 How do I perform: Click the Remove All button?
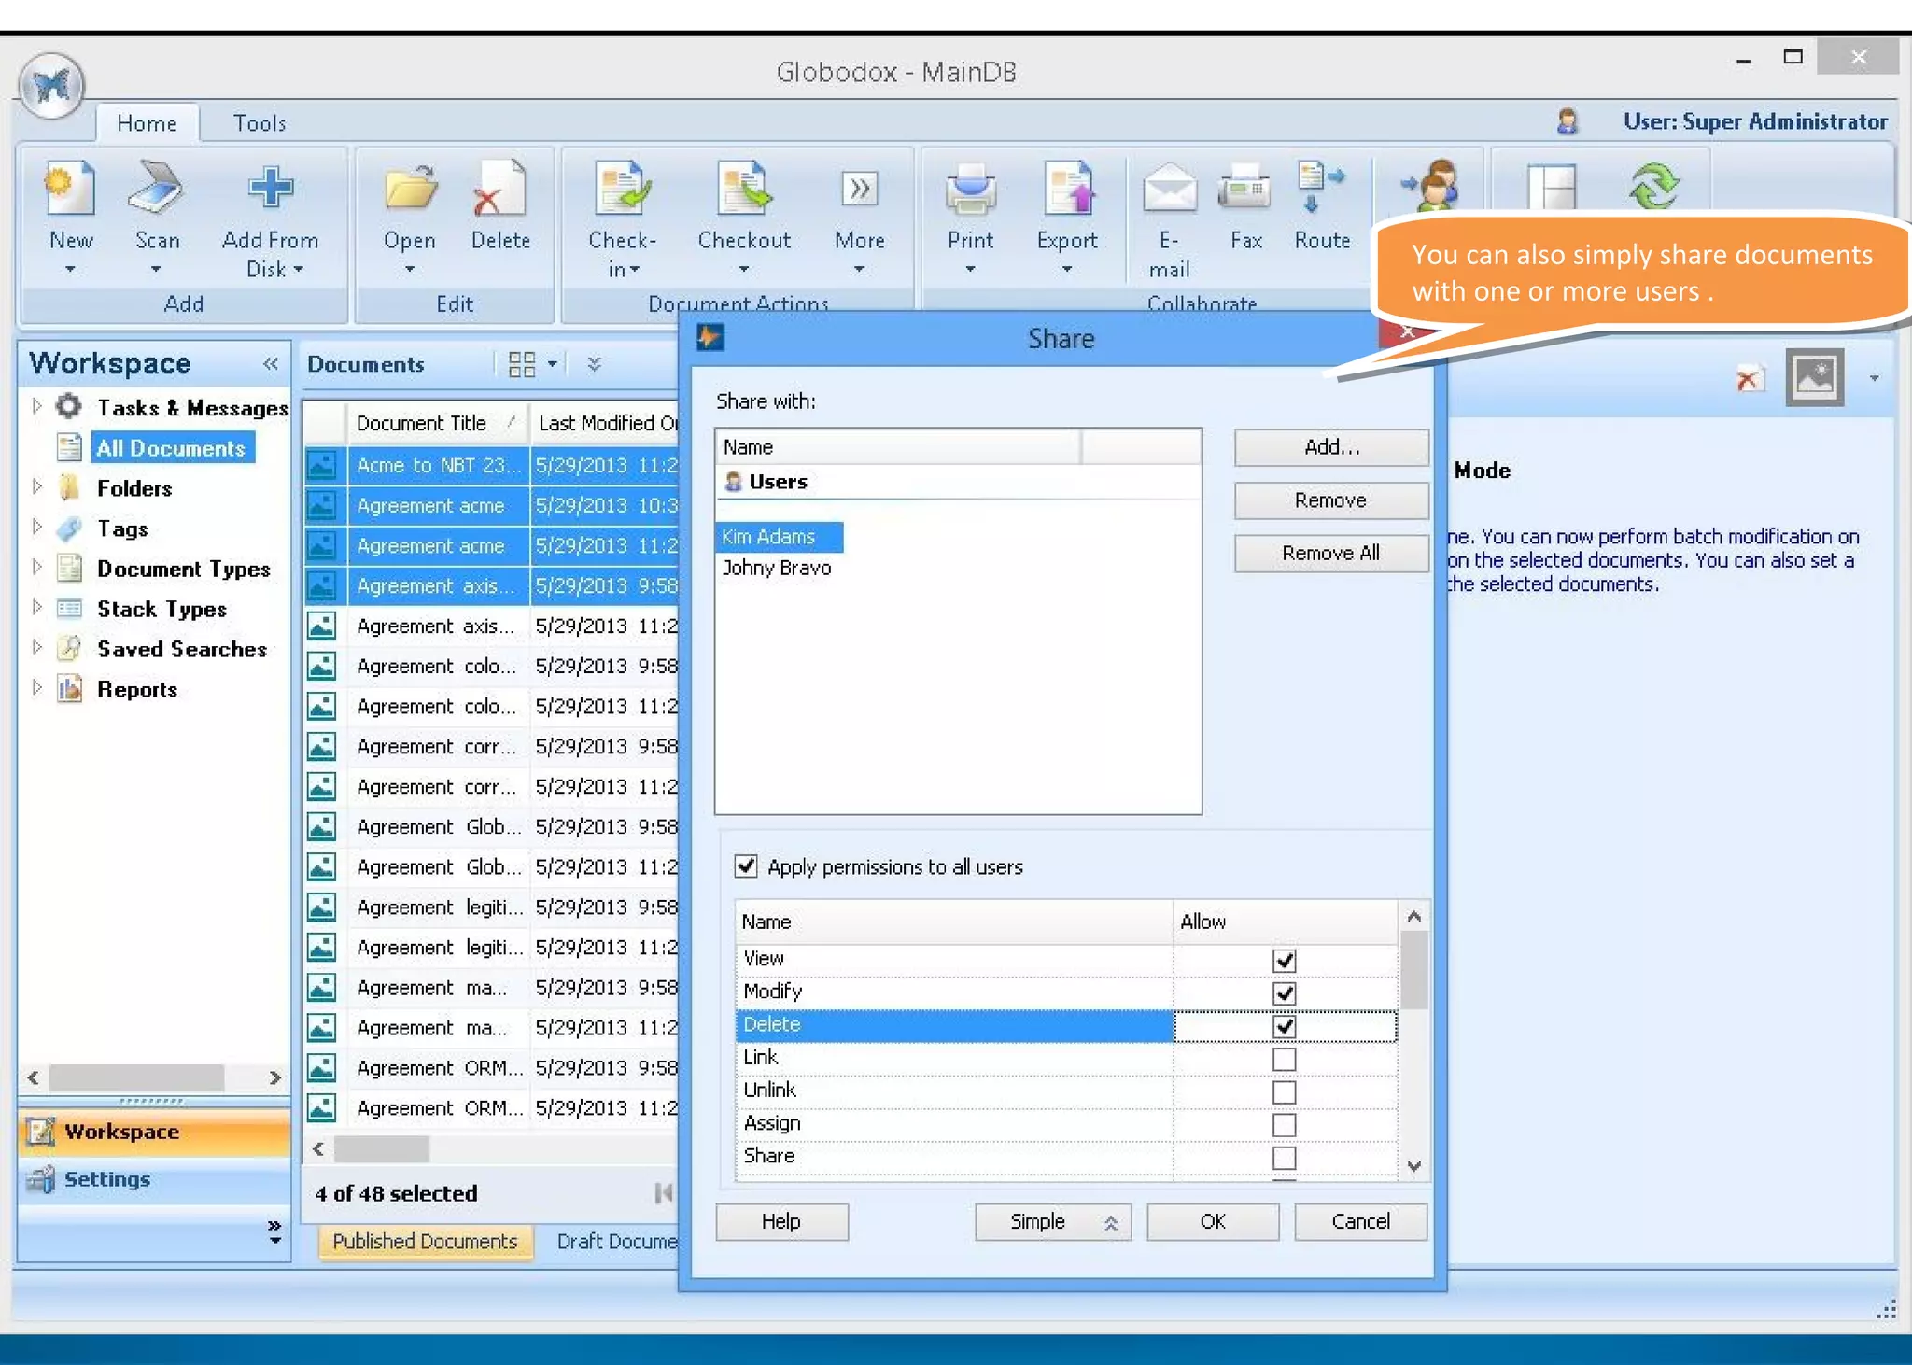tap(1331, 553)
